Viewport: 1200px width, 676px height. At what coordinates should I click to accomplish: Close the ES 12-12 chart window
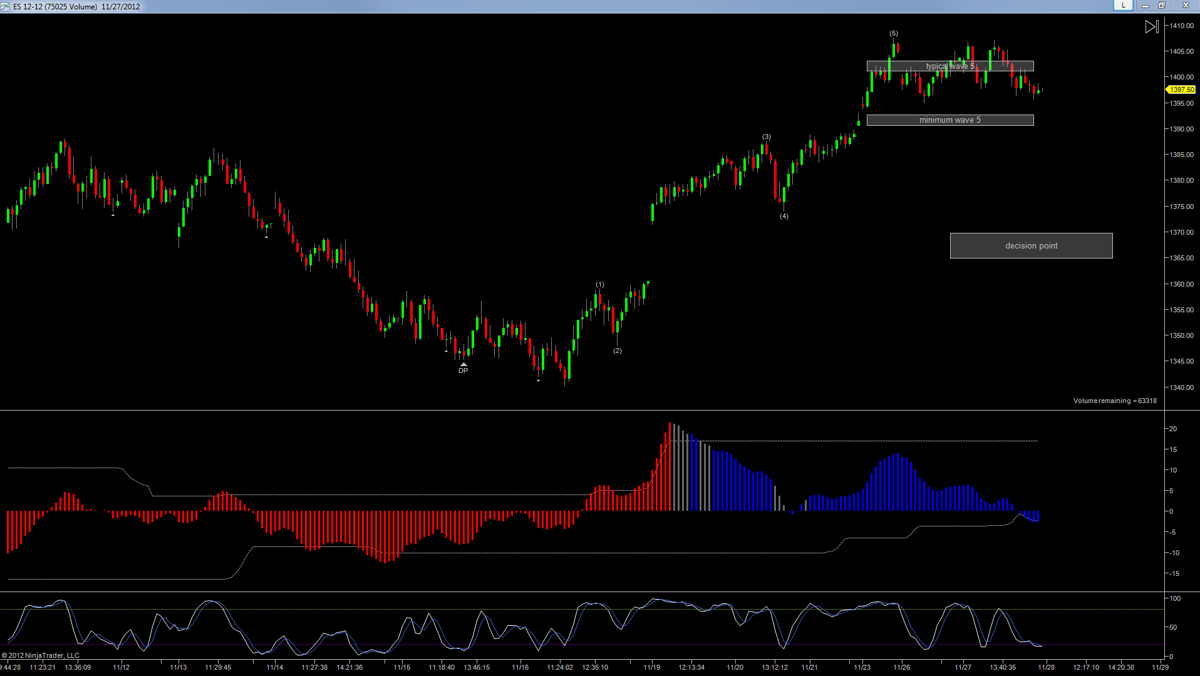1185,6
